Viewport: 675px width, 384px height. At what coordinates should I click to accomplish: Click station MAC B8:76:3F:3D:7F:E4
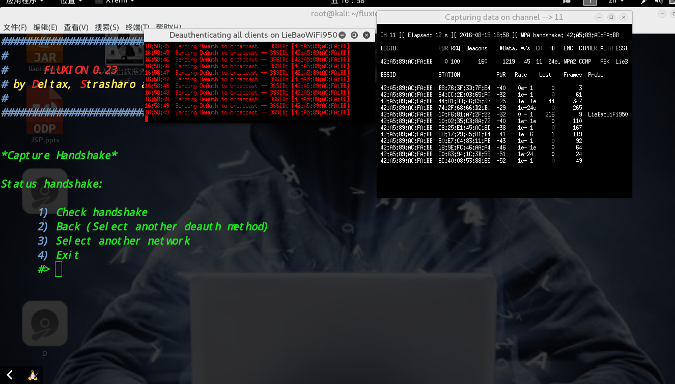click(464, 88)
